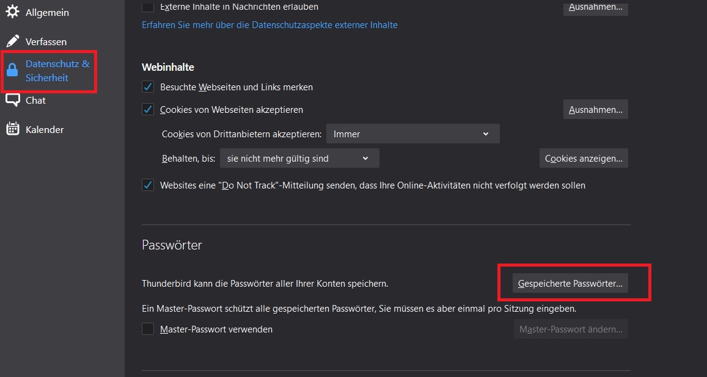The width and height of the screenshot is (707, 377).
Task: Click 'Master-Passwort ändern...' button
Action: coord(570,329)
